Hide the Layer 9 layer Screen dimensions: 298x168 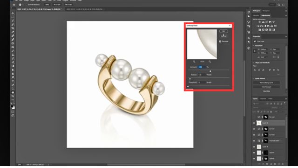(254, 153)
